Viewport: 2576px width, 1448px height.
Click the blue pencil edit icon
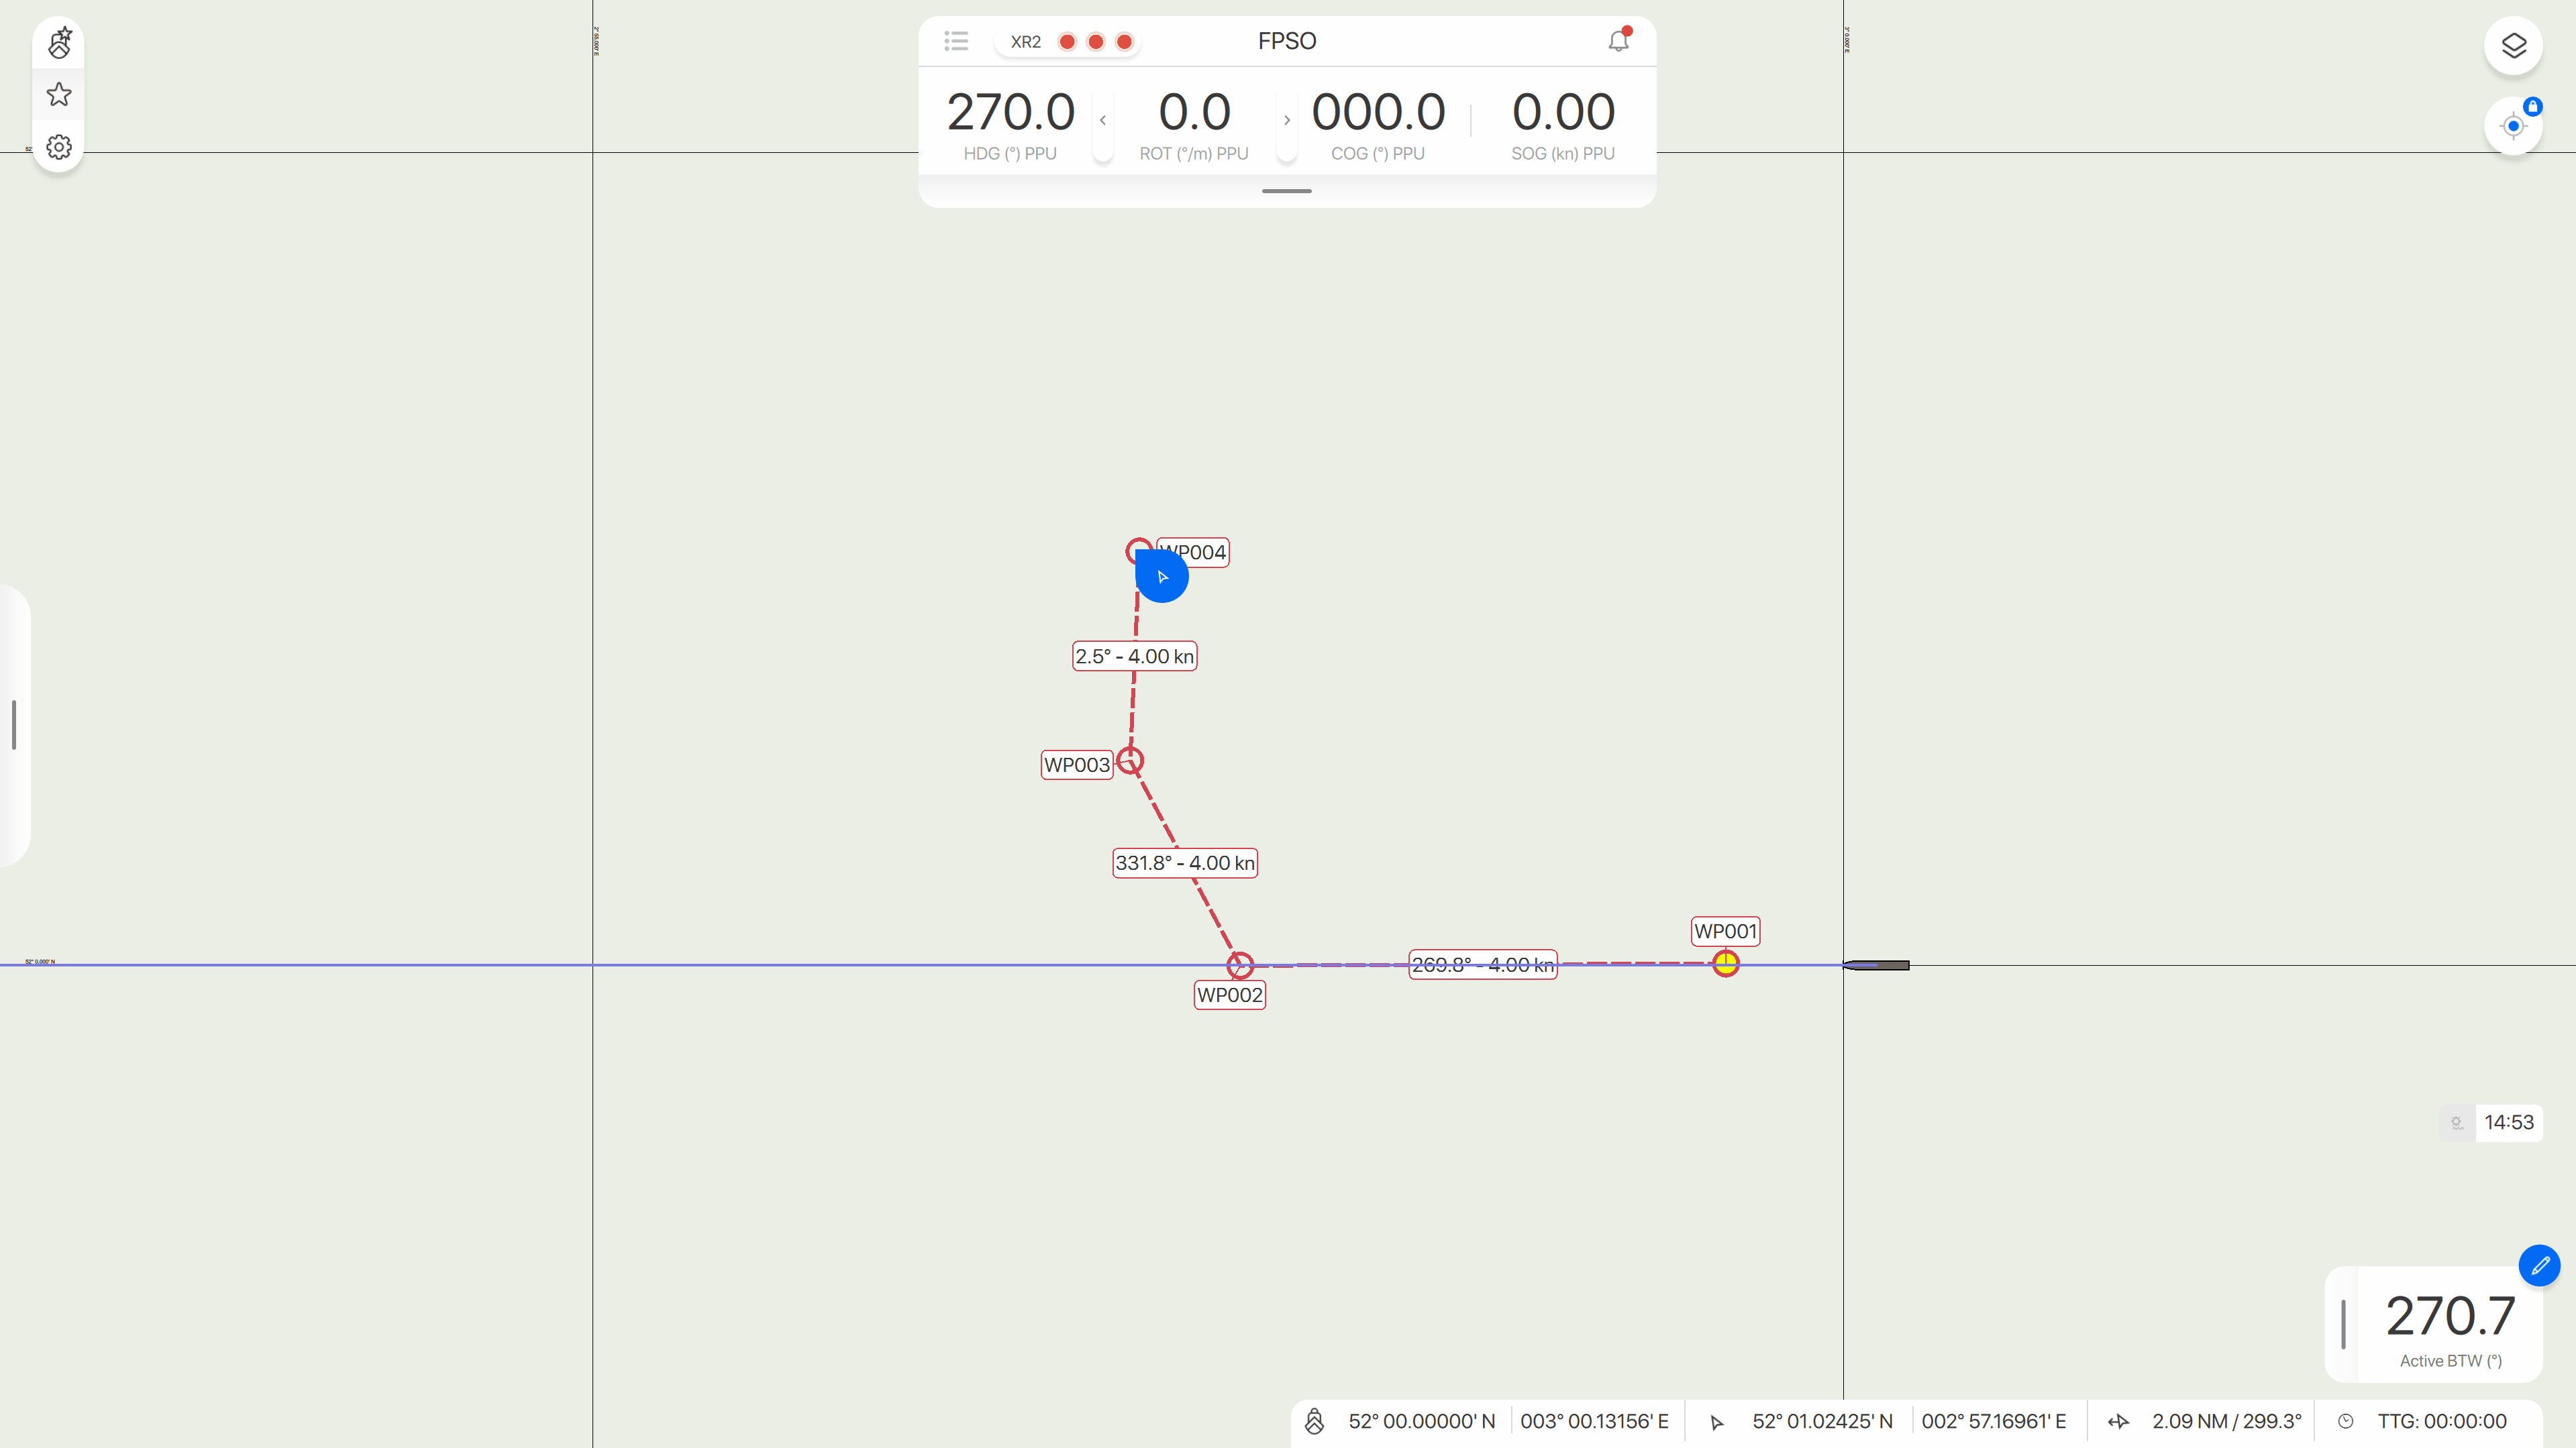click(x=2539, y=1265)
